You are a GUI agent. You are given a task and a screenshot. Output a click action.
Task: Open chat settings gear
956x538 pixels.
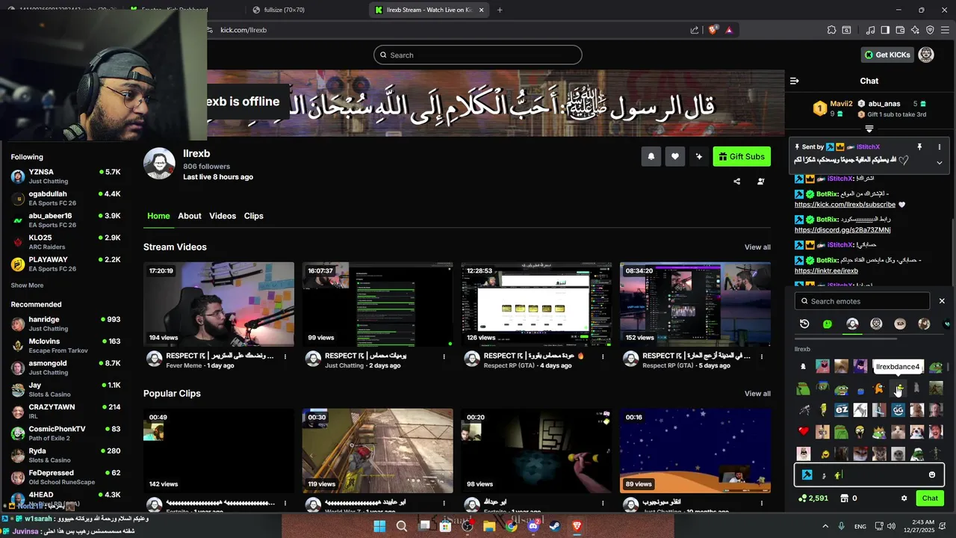click(x=904, y=498)
